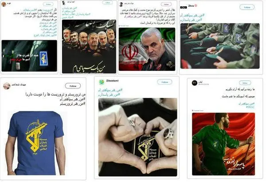Click Zhra's profile avatar icon
The height and width of the screenshot is (182, 266).
tap(184, 7)
